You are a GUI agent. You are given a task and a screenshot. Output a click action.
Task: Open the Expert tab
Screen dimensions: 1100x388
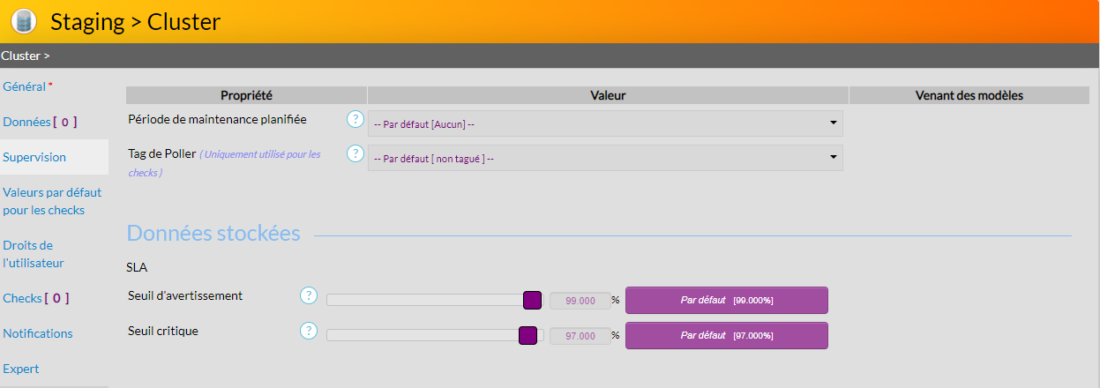point(21,369)
